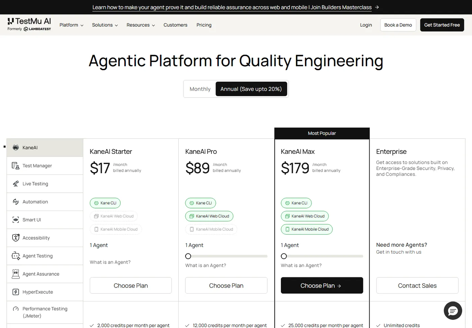Viewport: 472px width, 328px height.
Task: Expand the Platform dropdown menu
Action: point(71,25)
